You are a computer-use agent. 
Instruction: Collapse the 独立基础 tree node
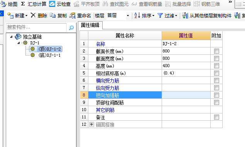click(11, 37)
